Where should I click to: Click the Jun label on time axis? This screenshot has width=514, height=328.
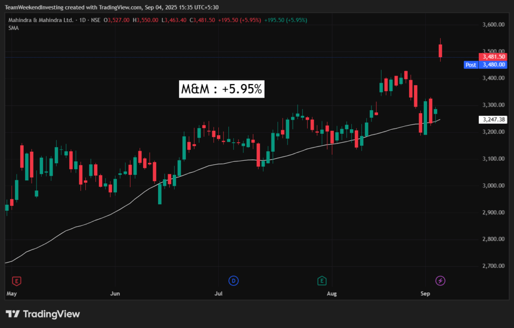pos(115,293)
